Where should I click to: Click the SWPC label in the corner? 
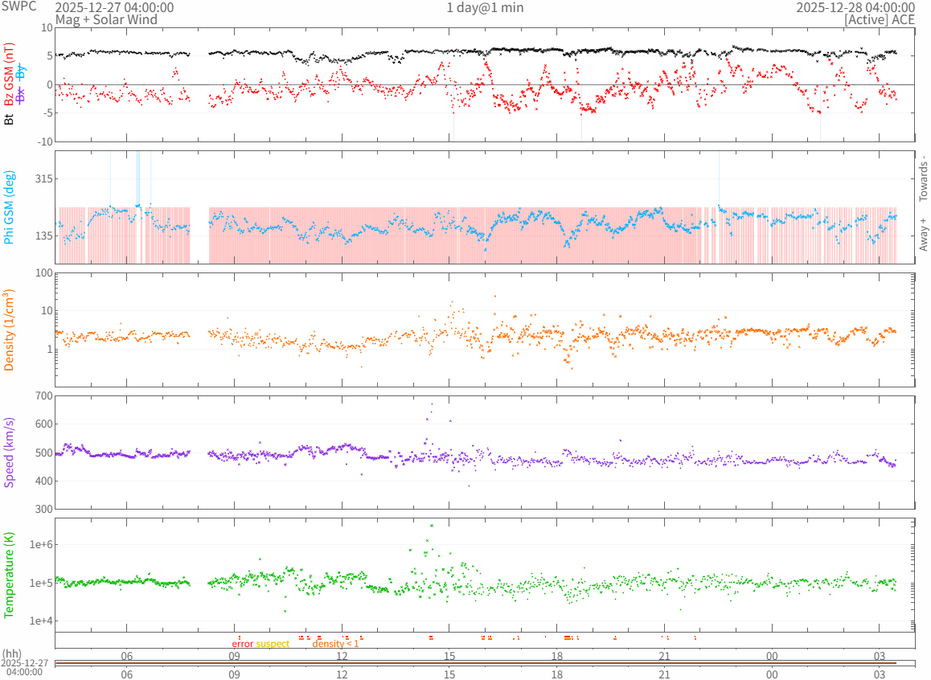[16, 7]
